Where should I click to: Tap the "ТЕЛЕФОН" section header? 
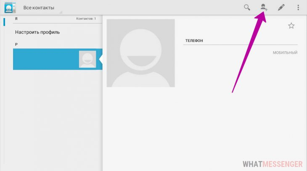pyautogui.click(x=194, y=41)
